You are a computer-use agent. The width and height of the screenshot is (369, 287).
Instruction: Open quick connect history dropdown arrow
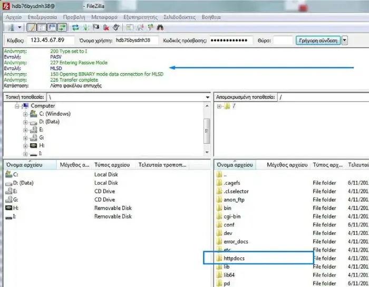click(345, 41)
